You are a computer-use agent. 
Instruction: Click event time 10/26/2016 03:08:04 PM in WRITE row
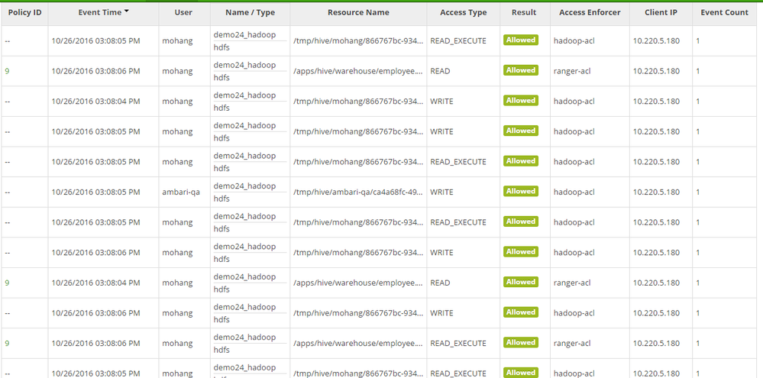[96, 102]
